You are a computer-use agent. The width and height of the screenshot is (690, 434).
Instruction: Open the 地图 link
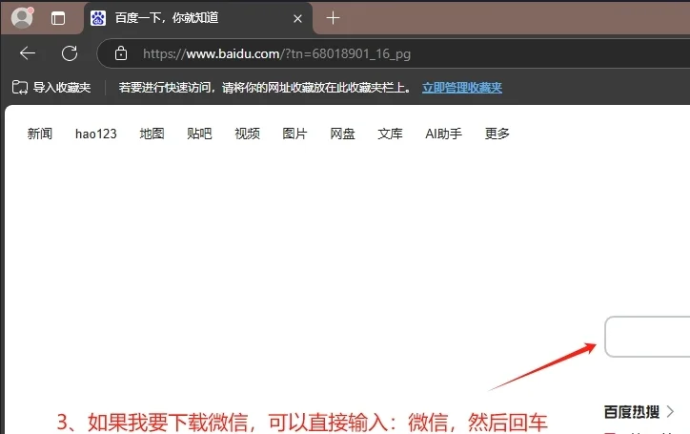[x=152, y=134]
